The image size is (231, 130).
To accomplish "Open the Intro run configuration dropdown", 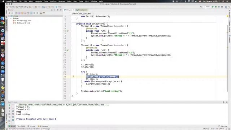I will tap(207, 7).
